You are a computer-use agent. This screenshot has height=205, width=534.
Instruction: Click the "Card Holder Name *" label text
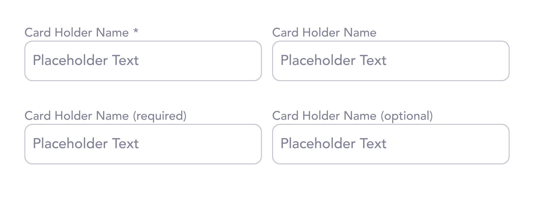(x=81, y=32)
